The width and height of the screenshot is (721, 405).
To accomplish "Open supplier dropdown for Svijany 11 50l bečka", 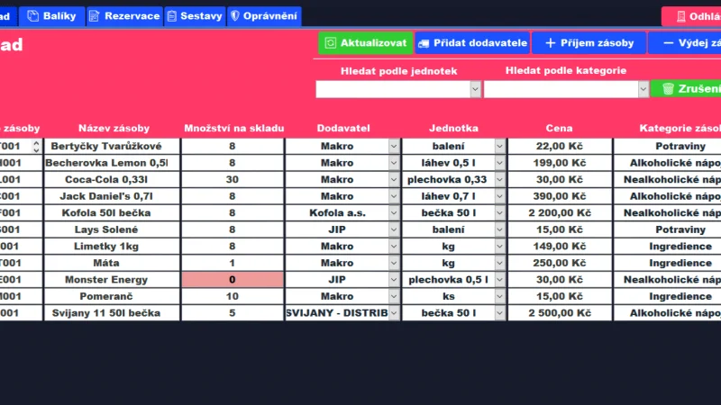I will 394,313.
